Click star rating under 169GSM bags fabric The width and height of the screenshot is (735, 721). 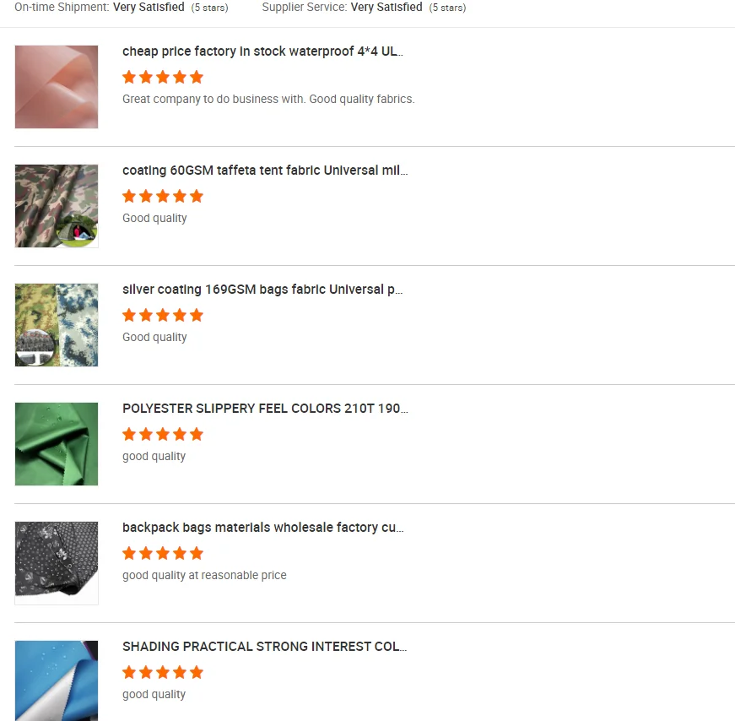click(x=163, y=315)
